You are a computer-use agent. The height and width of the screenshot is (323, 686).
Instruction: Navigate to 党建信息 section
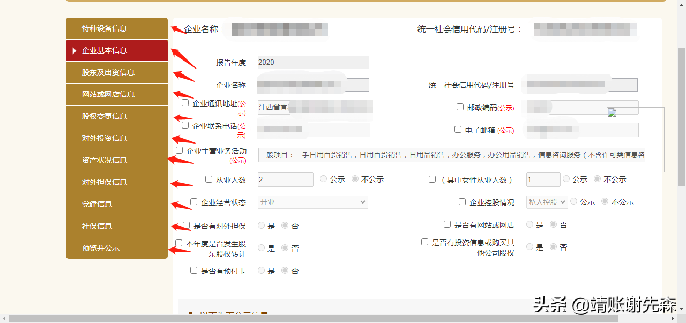coord(116,204)
